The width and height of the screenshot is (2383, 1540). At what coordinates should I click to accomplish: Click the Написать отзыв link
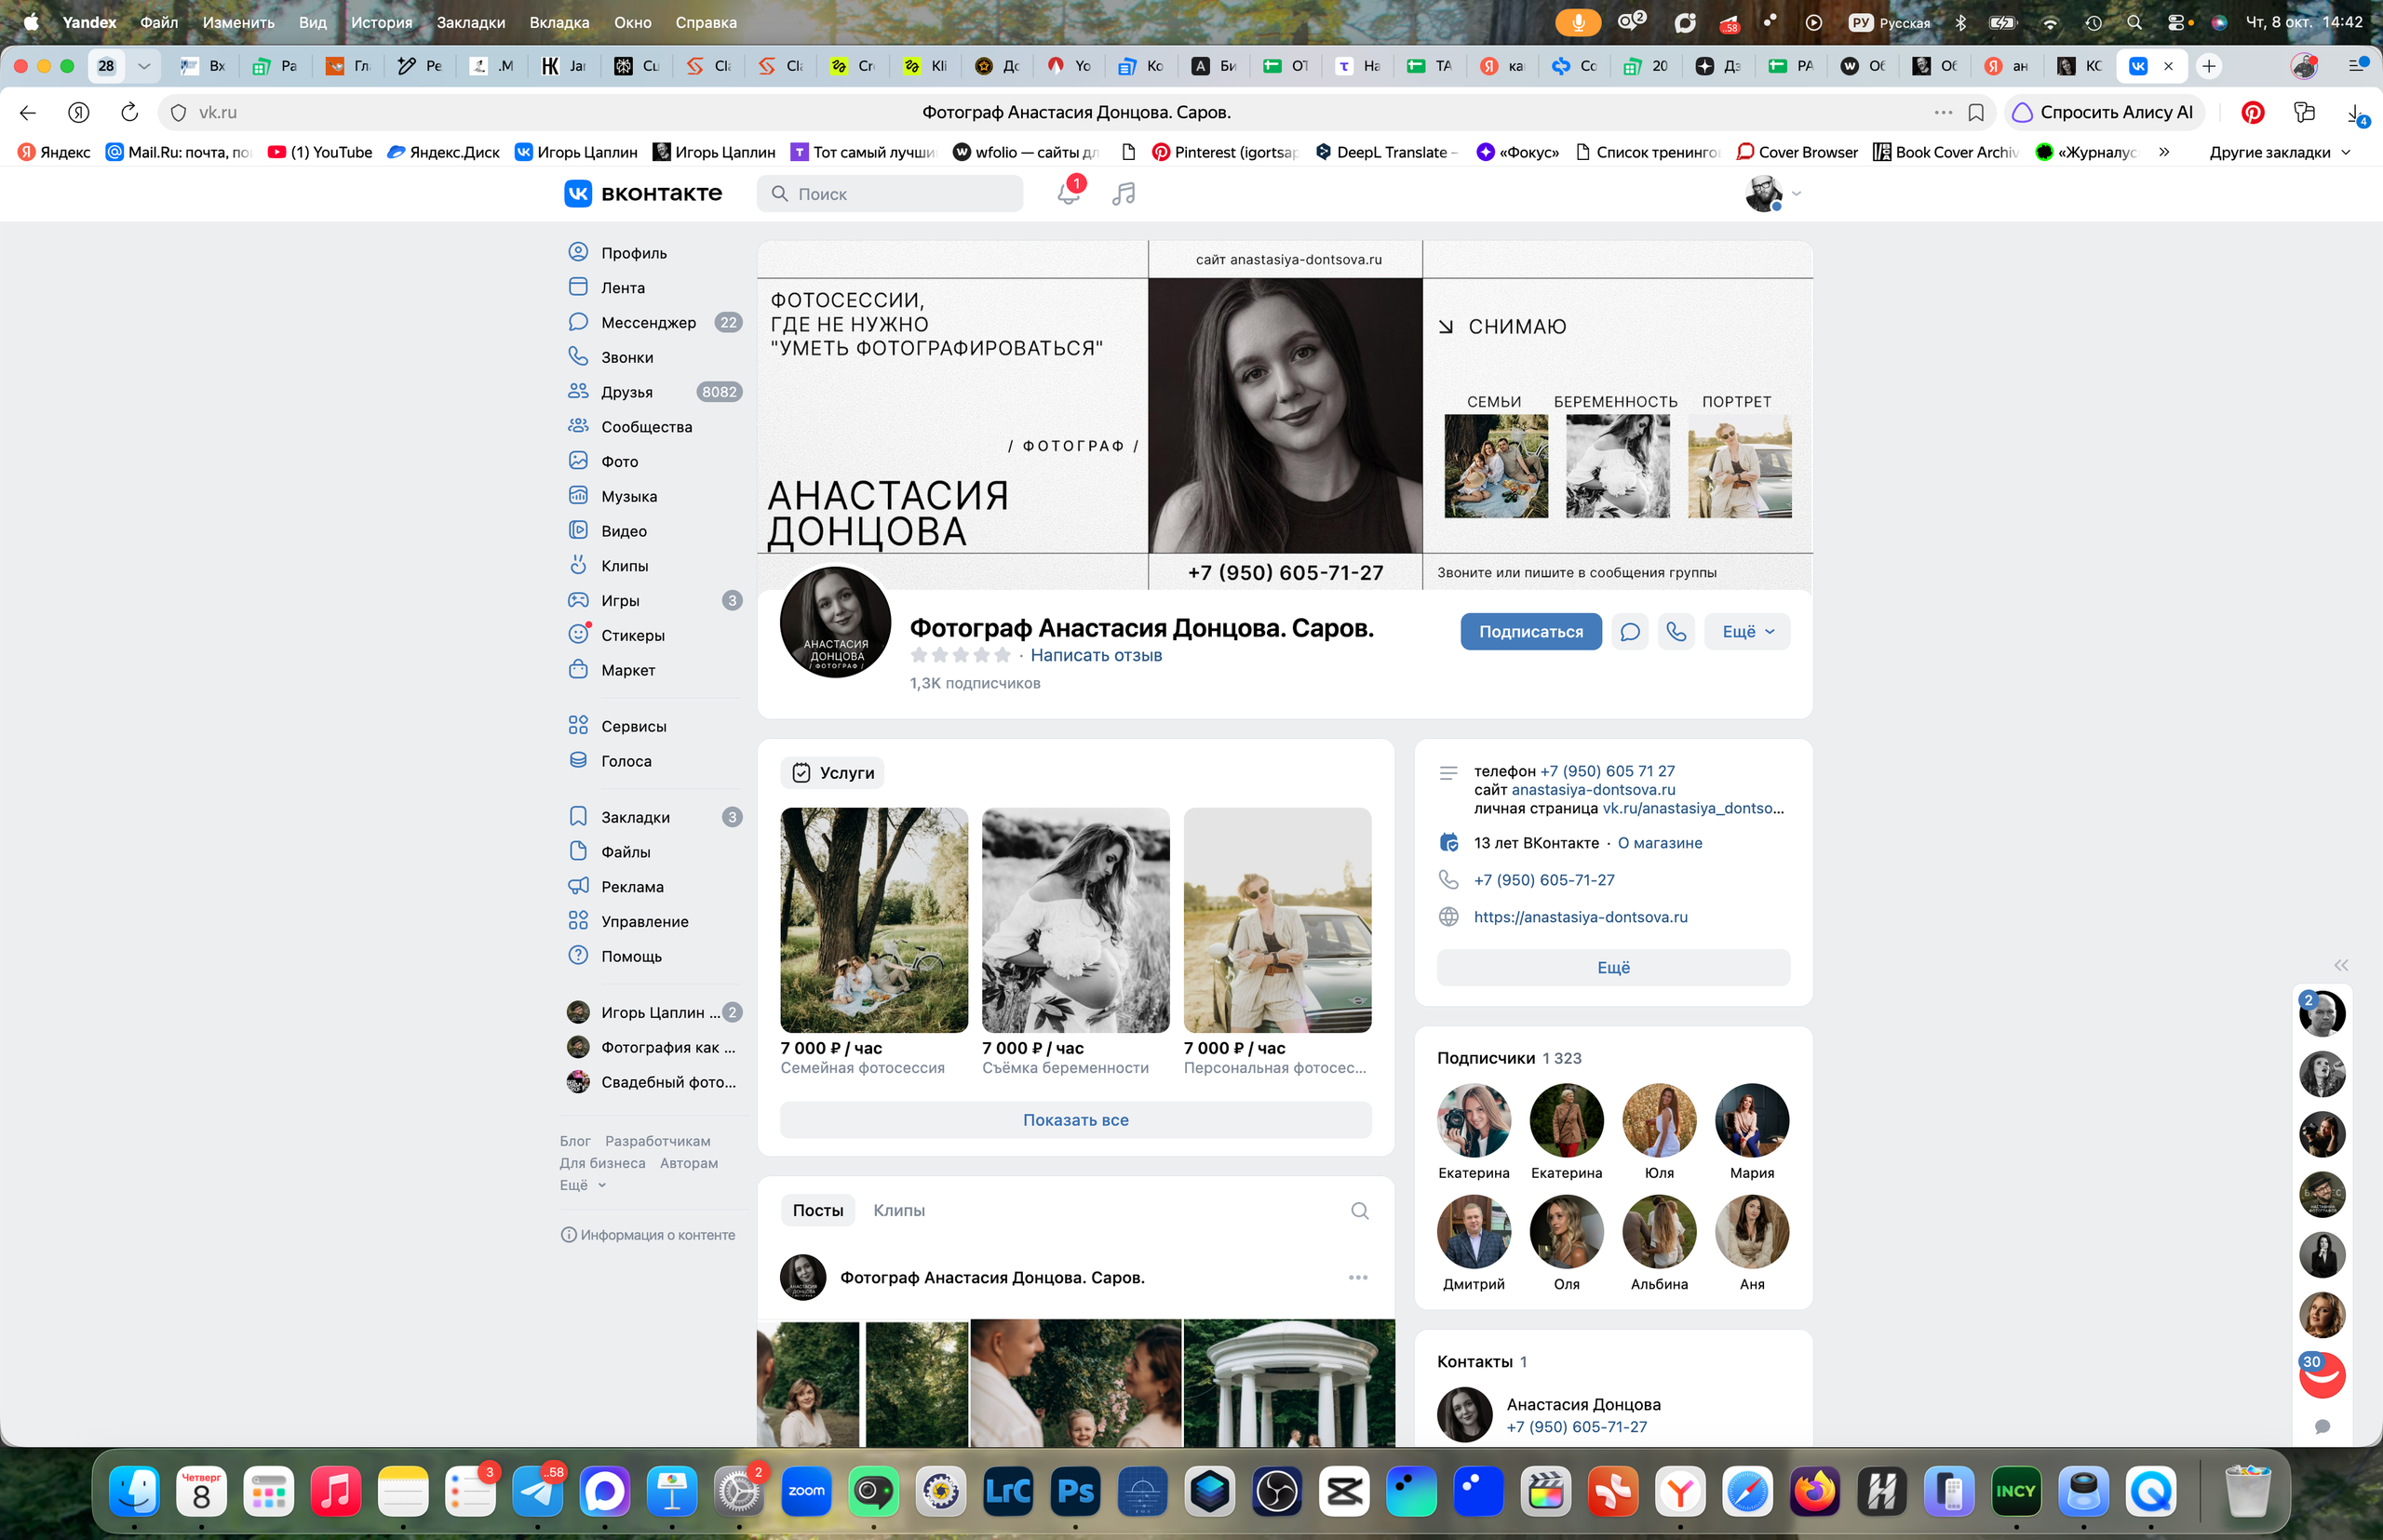(x=1096, y=655)
